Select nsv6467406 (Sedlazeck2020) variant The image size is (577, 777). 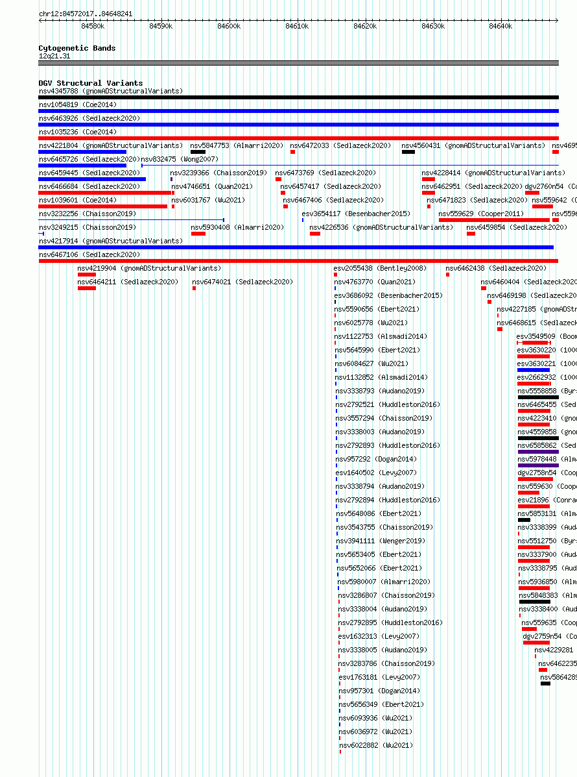333,200
